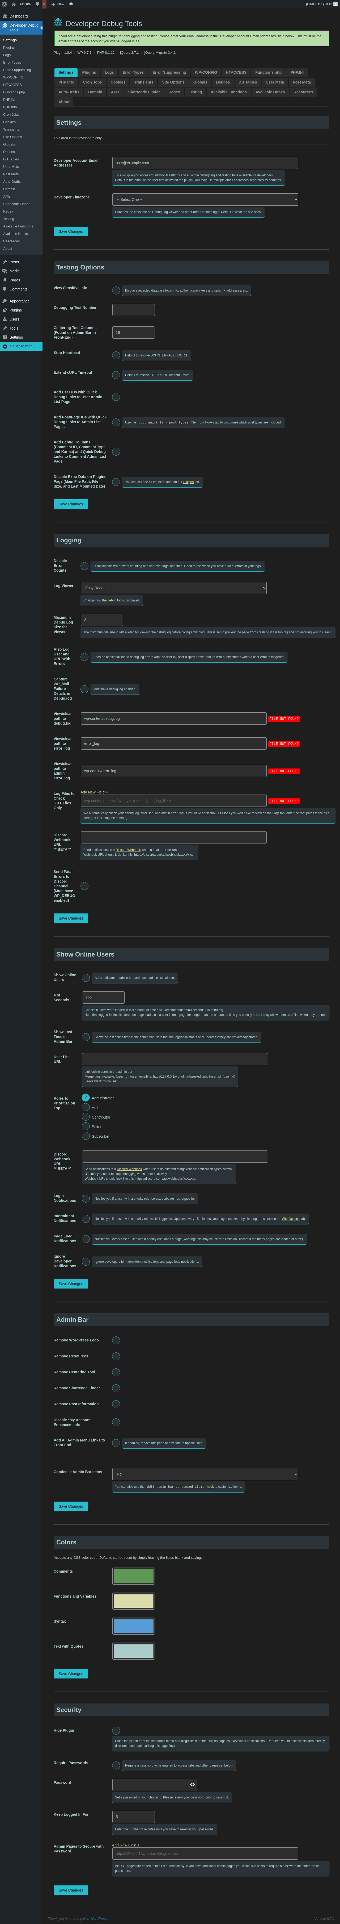Screen dimensions: 340x1924
Task: Open the Dashboard menu icon
Action: 5,16
